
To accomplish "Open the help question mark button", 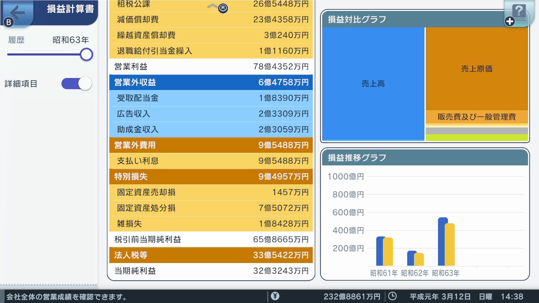I will pos(520,13).
